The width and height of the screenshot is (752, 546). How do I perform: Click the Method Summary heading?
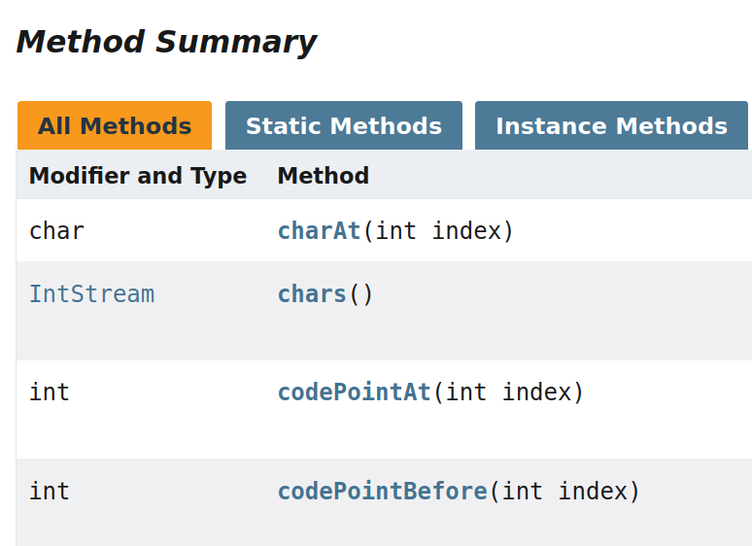pyautogui.click(x=166, y=42)
